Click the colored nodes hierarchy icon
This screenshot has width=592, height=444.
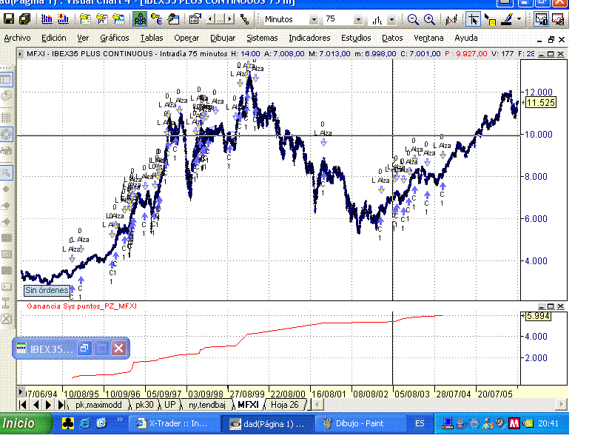tap(245, 19)
